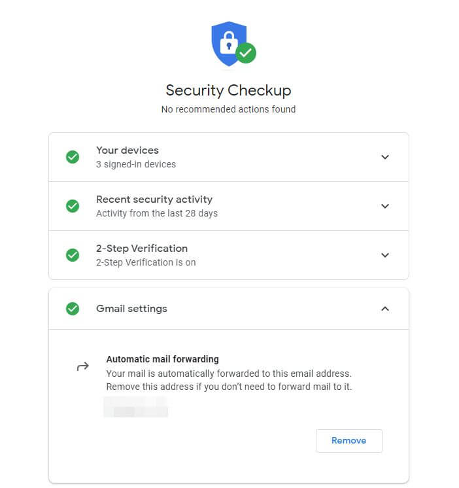Expand the Your devices chevron
The image size is (459, 488).
pos(385,157)
